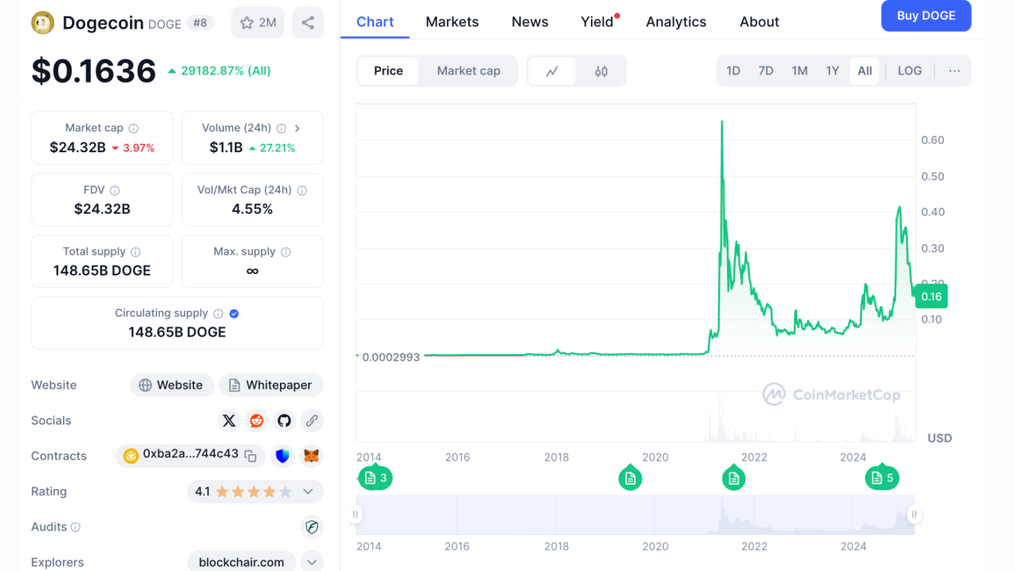Click the Dogecoin logo icon

43,23
